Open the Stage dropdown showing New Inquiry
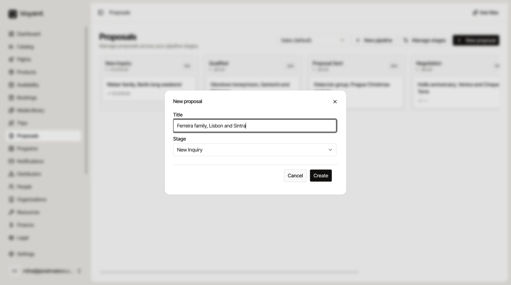Screen dimensions: 511x285 tap(255, 150)
